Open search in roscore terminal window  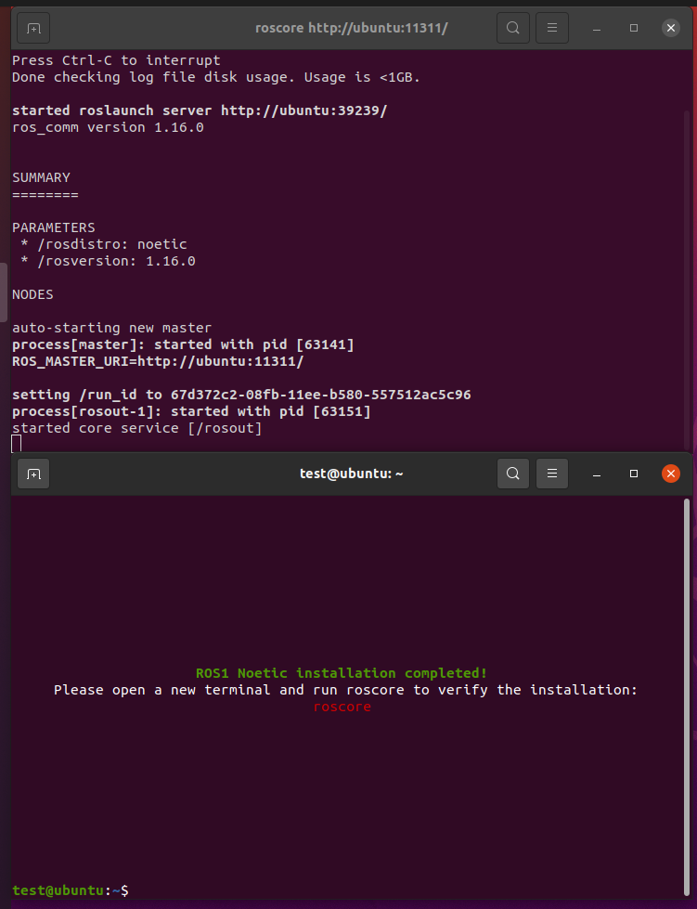(x=512, y=28)
